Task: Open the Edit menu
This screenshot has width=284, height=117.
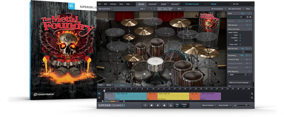Action: [106, 4]
